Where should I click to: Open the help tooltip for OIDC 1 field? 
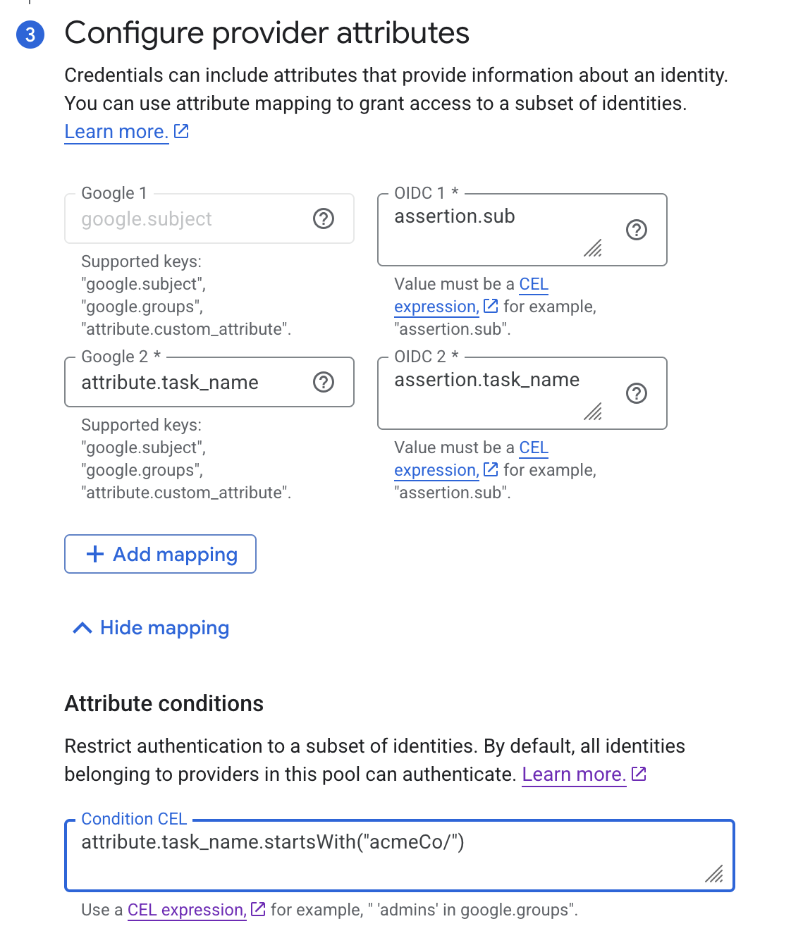tap(637, 230)
